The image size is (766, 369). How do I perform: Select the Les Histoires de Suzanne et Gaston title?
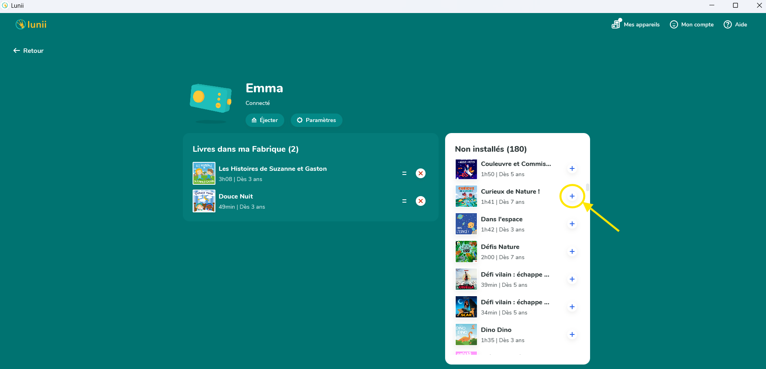(x=272, y=169)
